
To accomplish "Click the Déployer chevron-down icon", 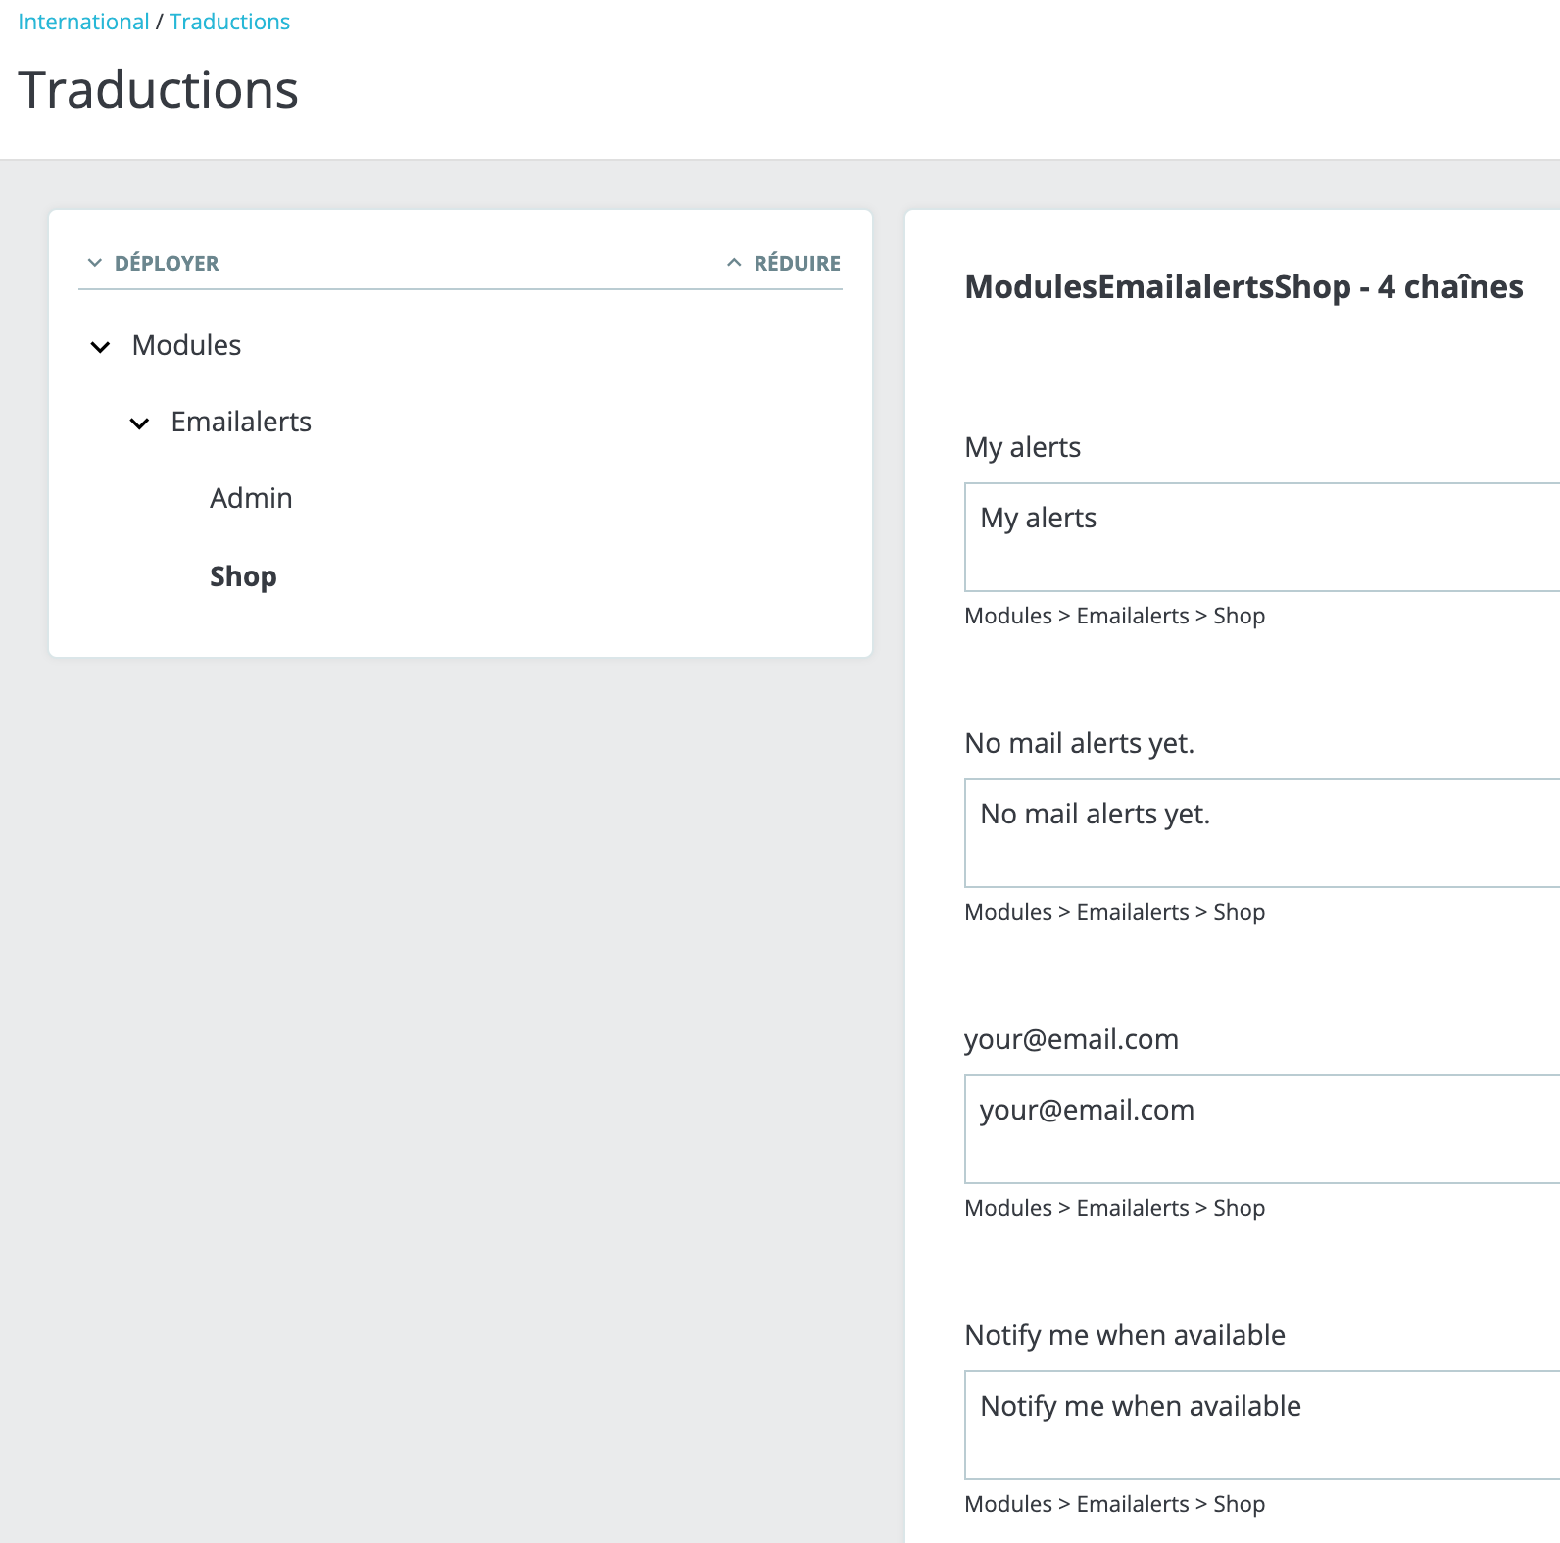I will (95, 263).
